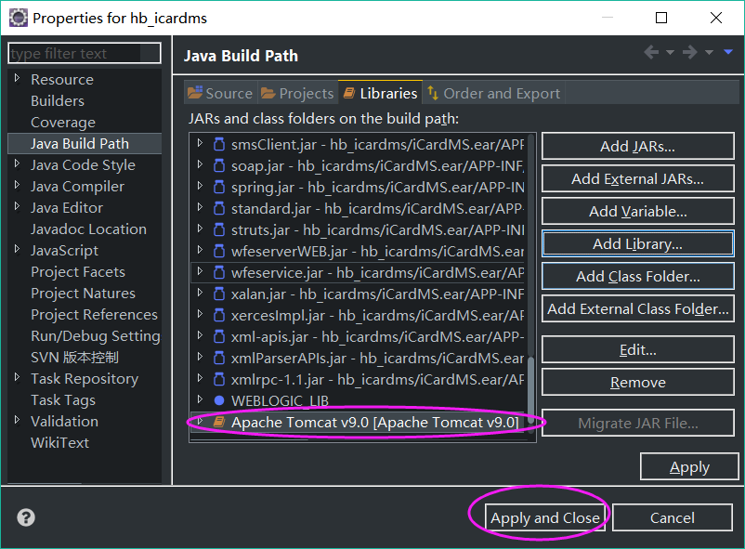Viewport: 745px width, 549px height.
Task: Expand the Java Compiler node
Action: [x=17, y=185]
